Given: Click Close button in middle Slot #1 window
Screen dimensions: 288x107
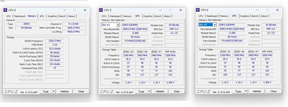Looking at the screenshot, I should coord(177,91).
